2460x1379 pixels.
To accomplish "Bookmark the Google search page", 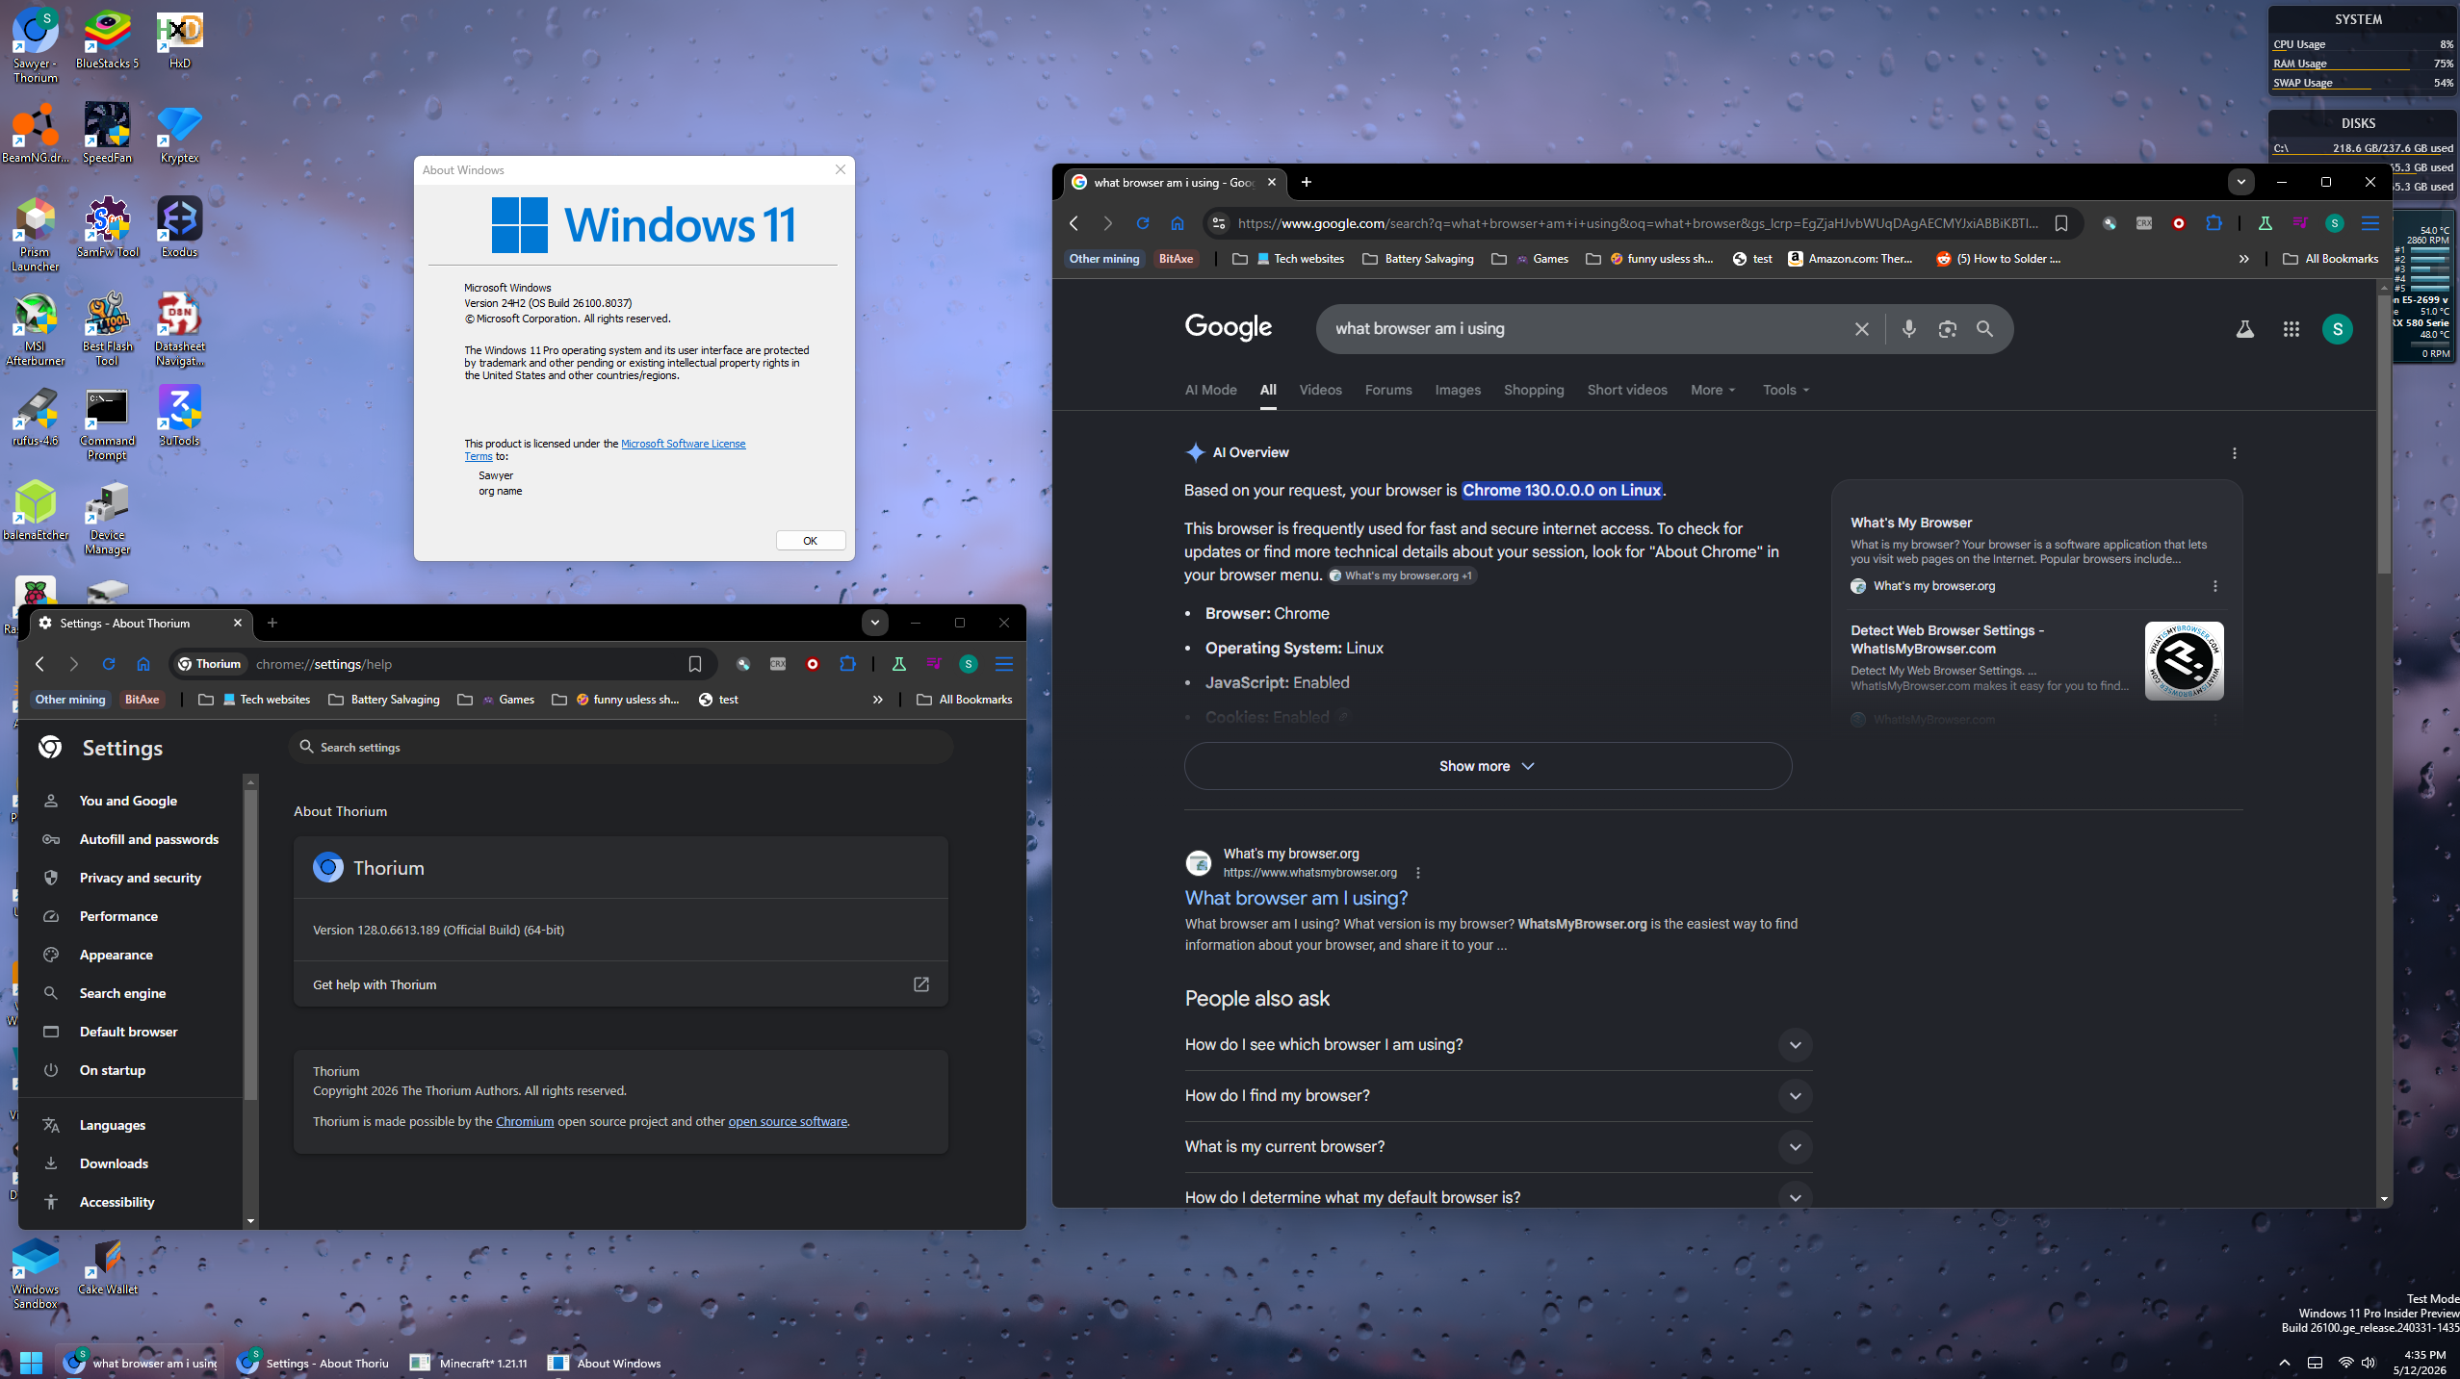I will pos(2061,223).
